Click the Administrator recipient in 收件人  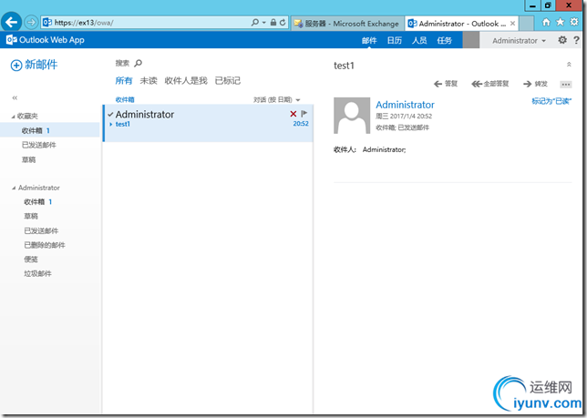[x=384, y=149]
